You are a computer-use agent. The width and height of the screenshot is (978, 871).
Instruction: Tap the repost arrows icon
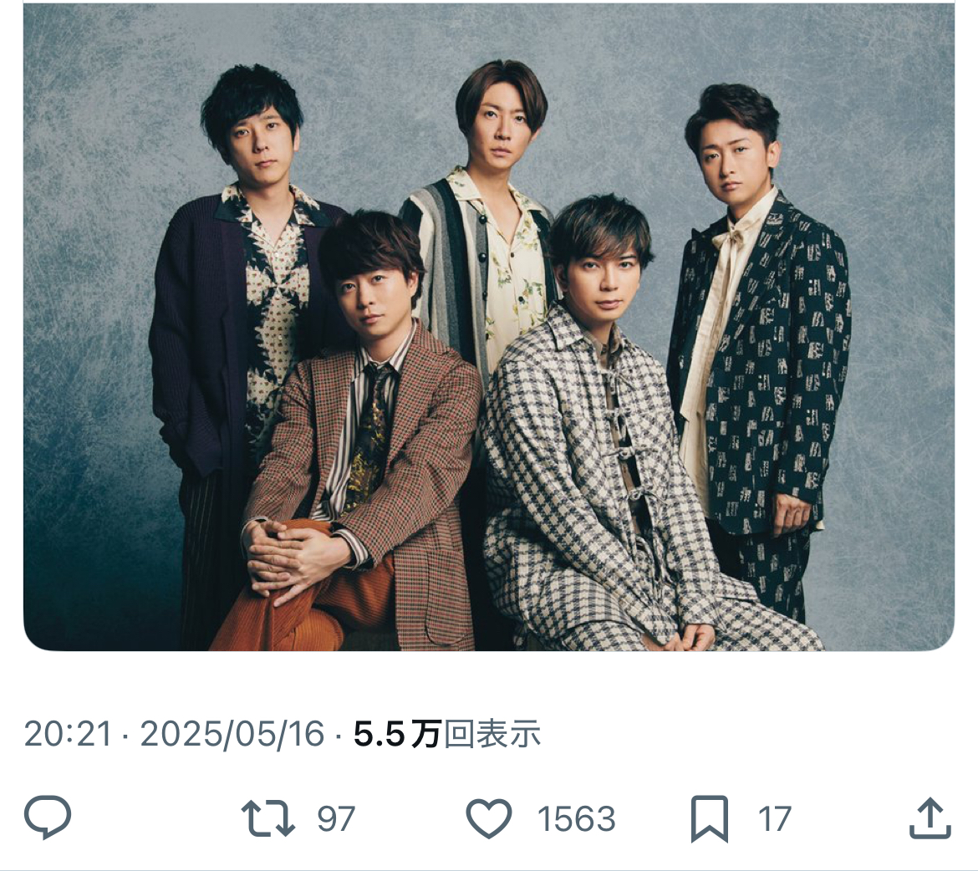(x=268, y=818)
